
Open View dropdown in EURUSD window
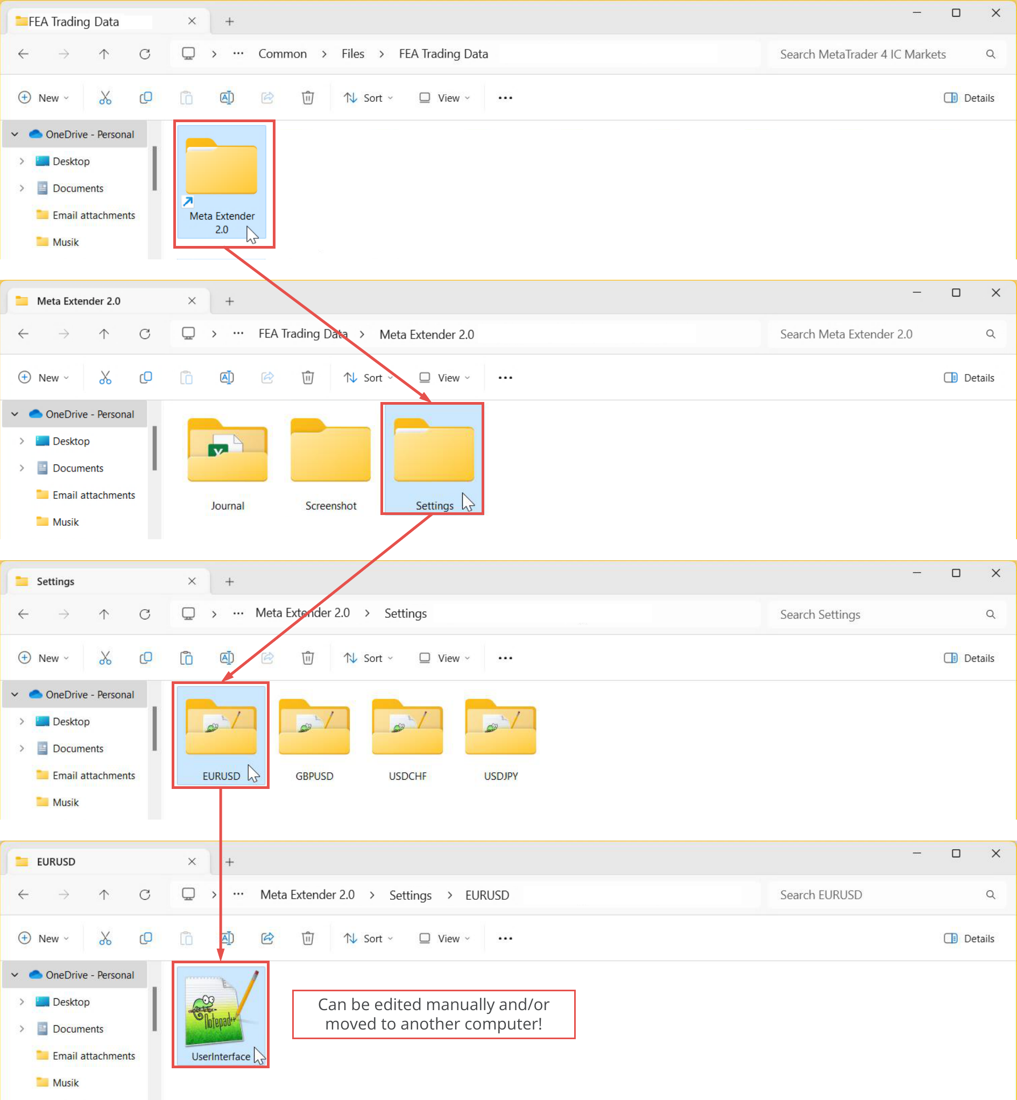coord(444,938)
